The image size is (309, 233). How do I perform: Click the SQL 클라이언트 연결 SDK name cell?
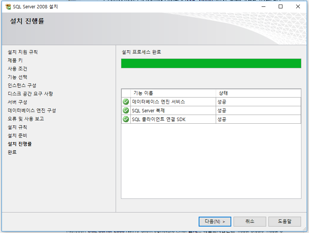pos(173,119)
